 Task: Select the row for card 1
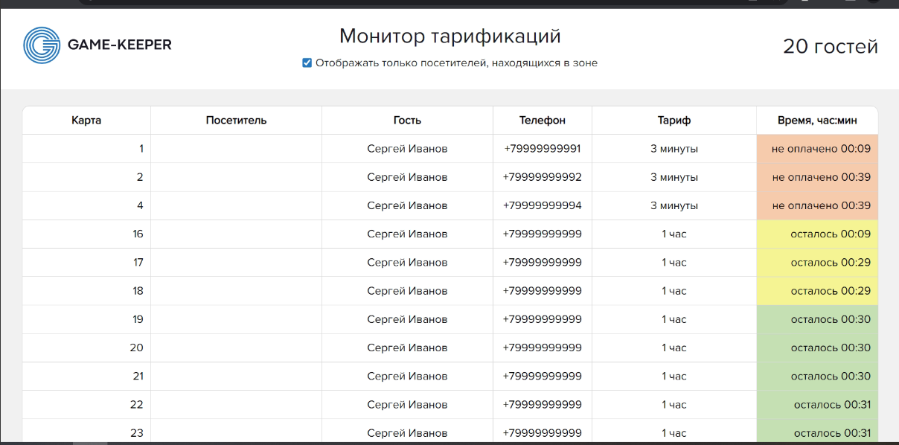[450, 149]
